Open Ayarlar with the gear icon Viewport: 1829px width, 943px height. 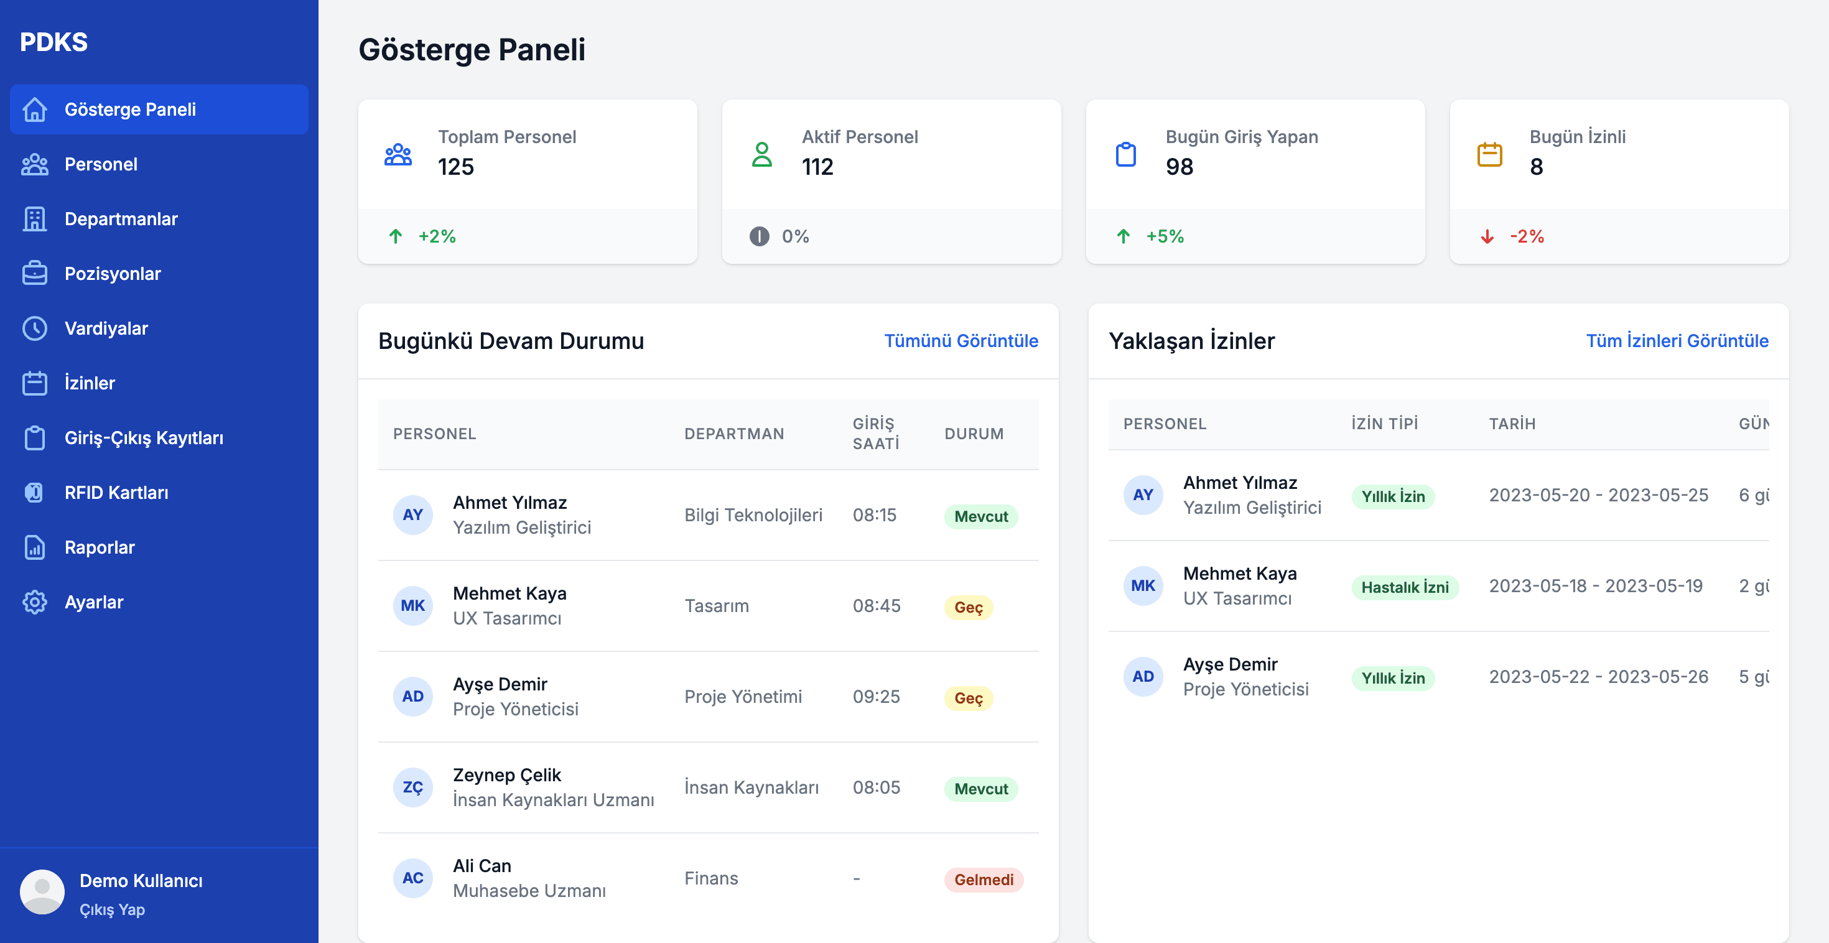(x=35, y=602)
